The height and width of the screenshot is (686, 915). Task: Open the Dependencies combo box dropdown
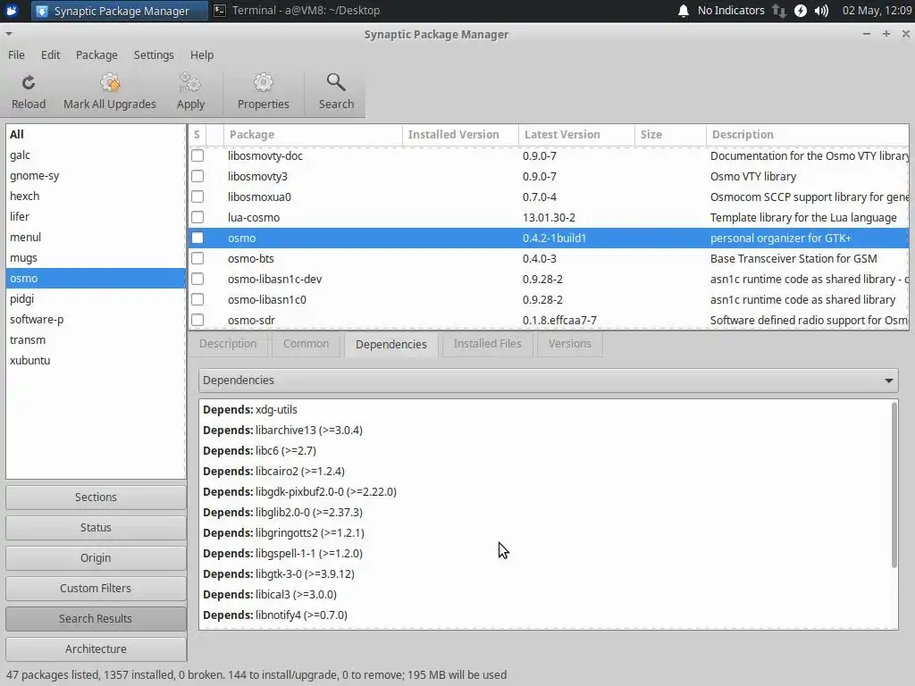point(548,381)
